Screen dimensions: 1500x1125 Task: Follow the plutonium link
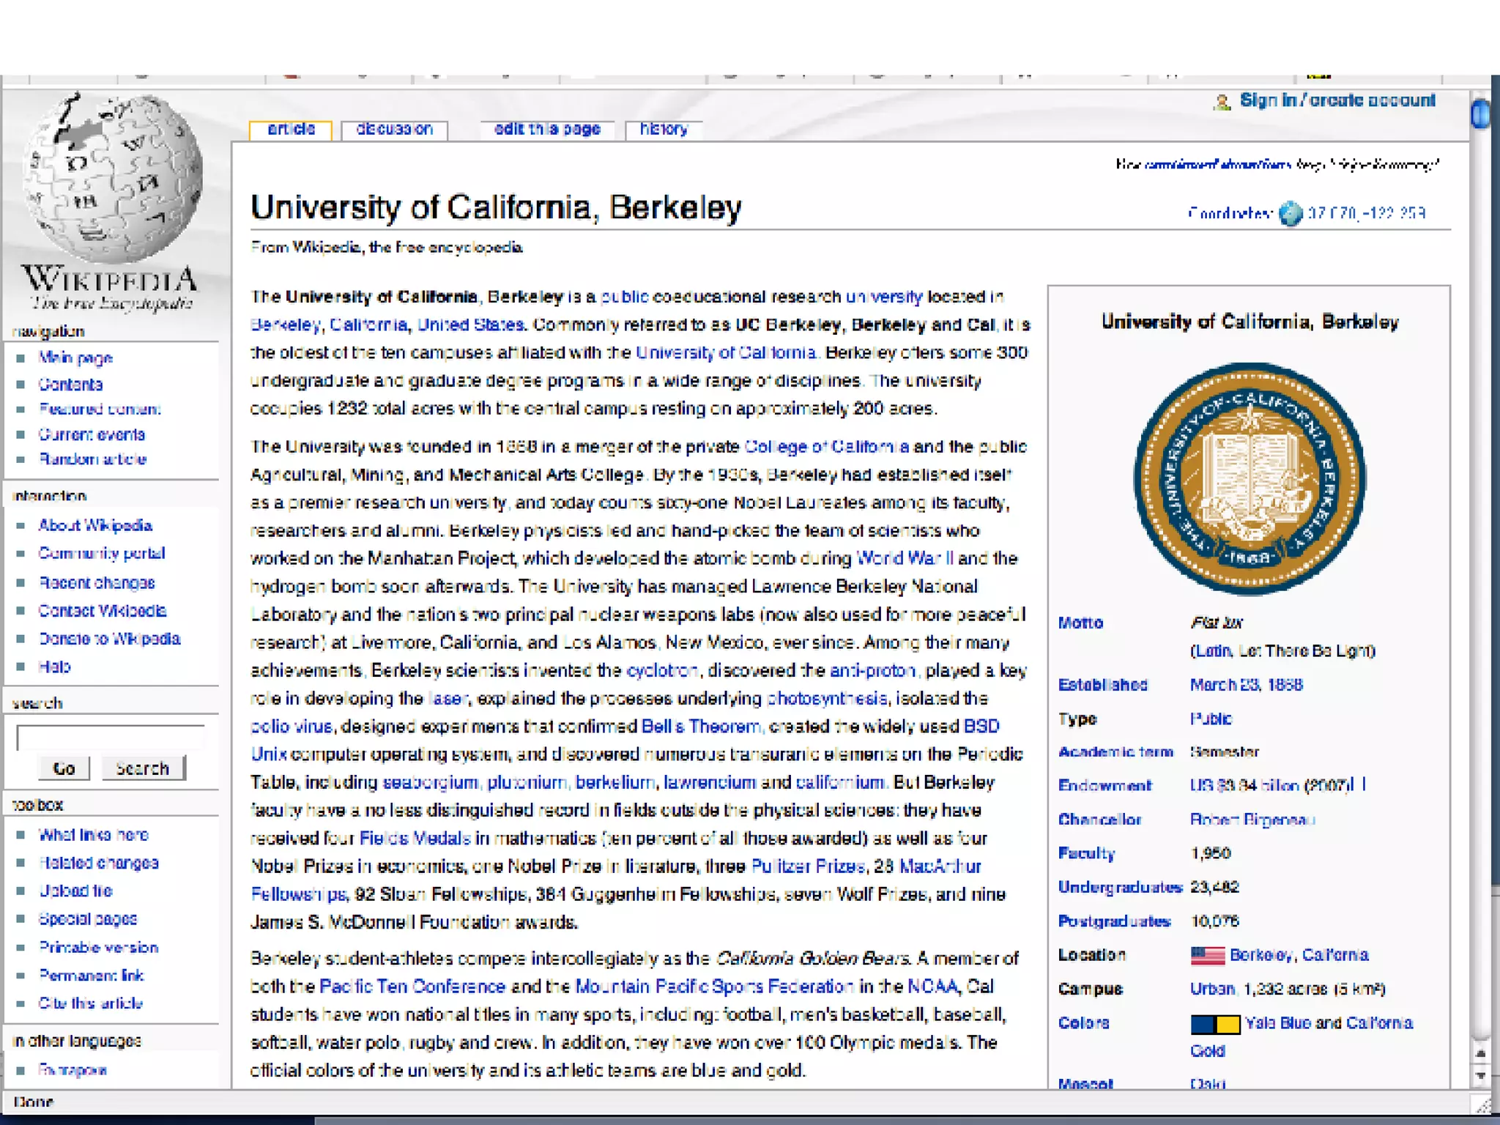pyautogui.click(x=527, y=783)
